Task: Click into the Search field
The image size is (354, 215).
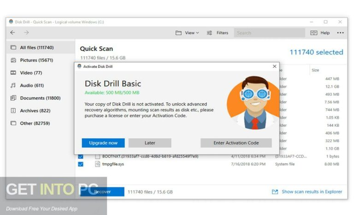Action: (x=269, y=33)
